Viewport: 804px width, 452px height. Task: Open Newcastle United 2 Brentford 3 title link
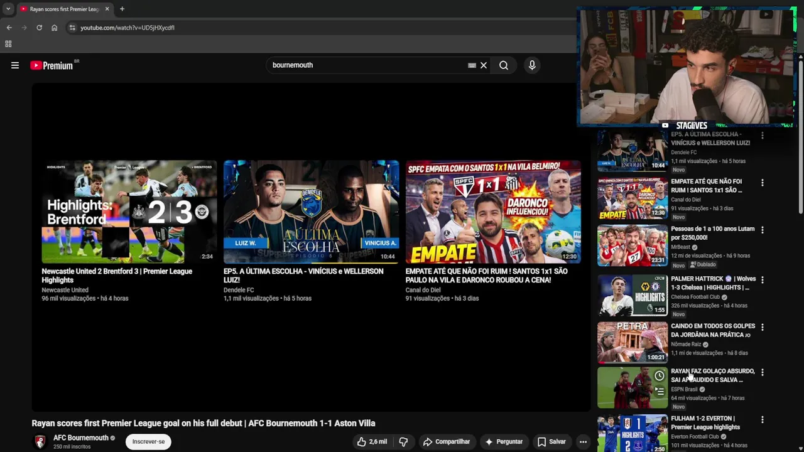click(117, 276)
